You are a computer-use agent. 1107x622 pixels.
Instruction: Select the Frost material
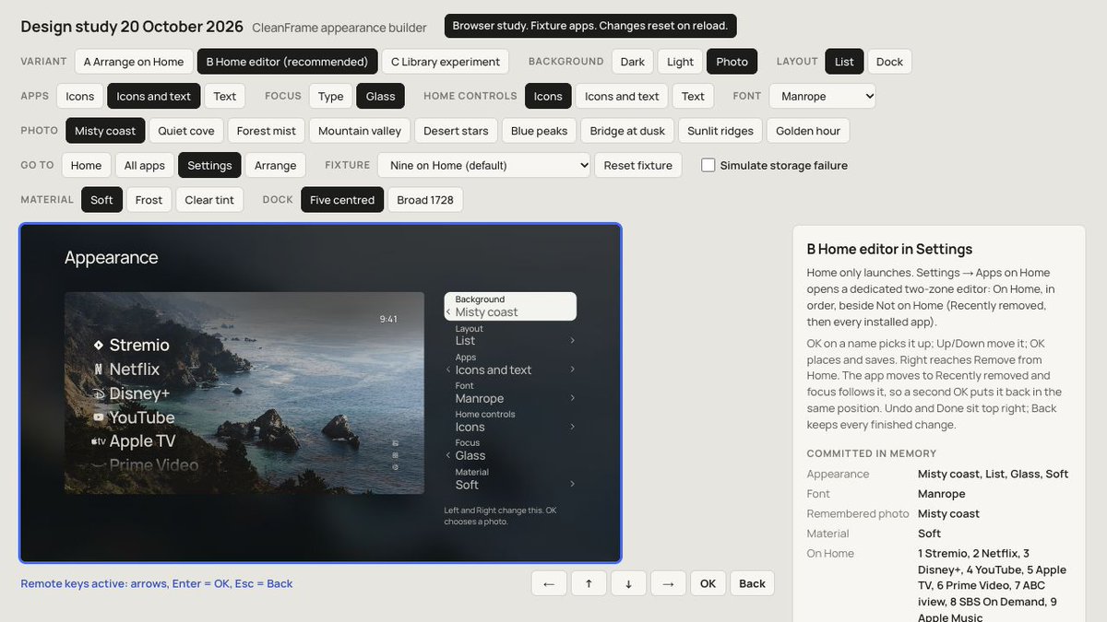pos(149,200)
